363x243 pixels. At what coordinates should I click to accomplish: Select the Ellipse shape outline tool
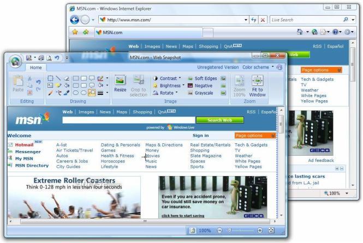[75, 93]
